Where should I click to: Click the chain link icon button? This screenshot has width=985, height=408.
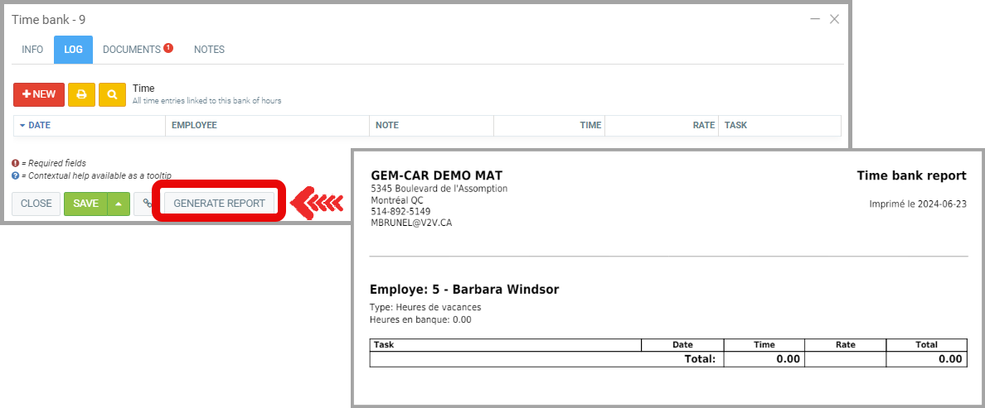[147, 204]
